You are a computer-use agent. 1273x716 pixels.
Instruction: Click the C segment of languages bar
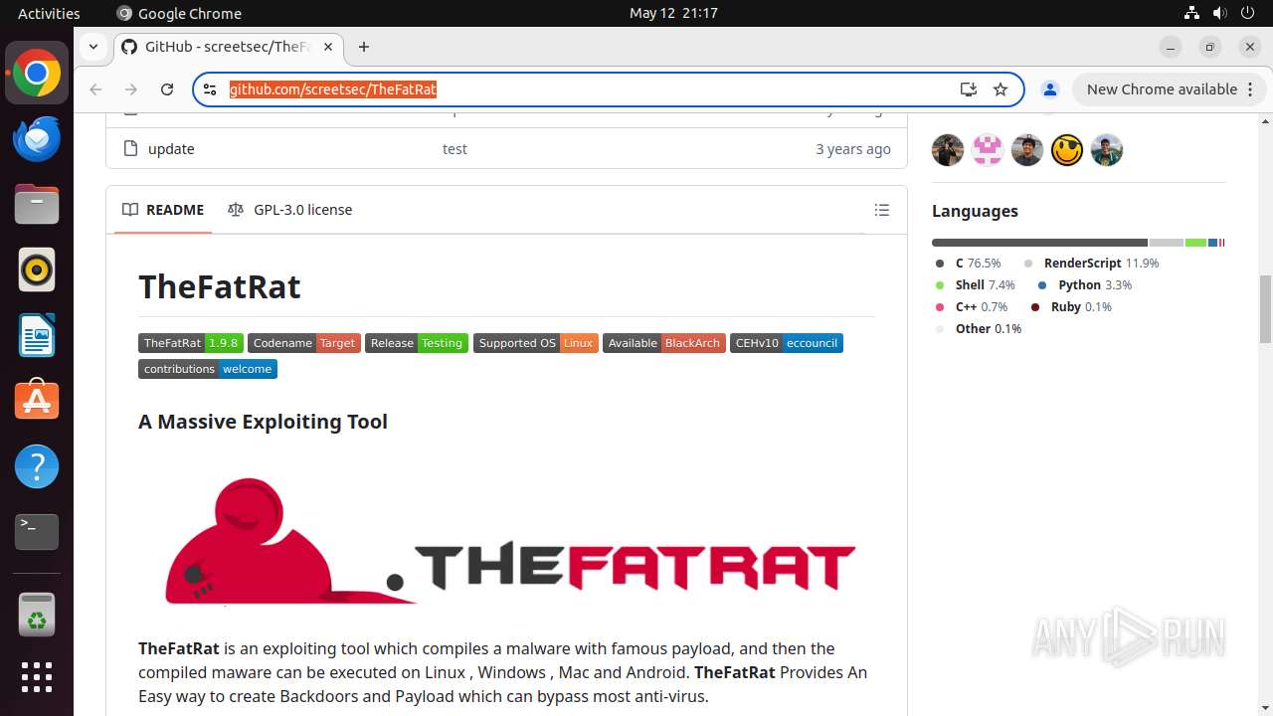click(x=1039, y=243)
